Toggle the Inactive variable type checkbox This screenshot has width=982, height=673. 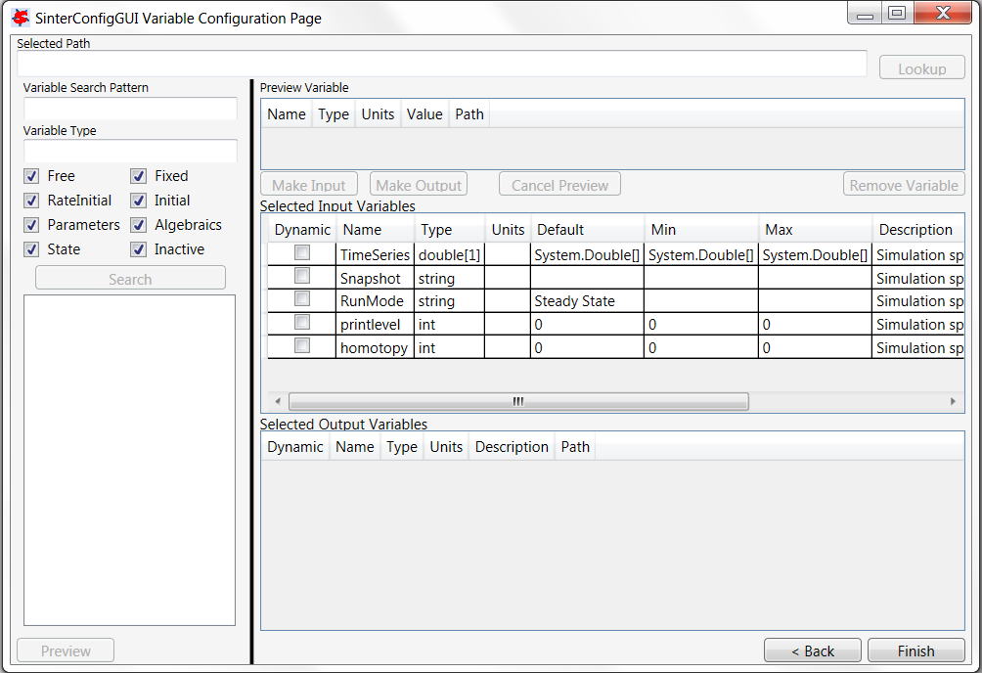138,249
